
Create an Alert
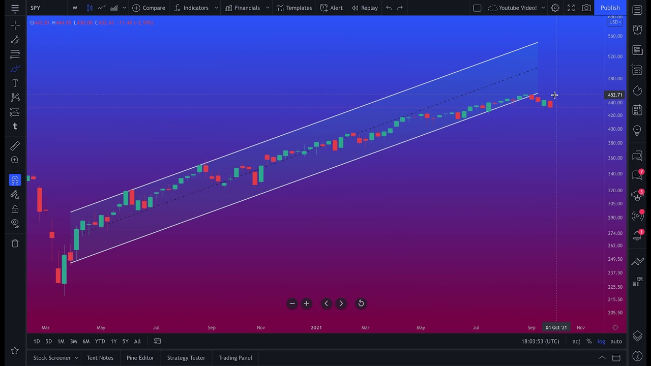(331, 8)
